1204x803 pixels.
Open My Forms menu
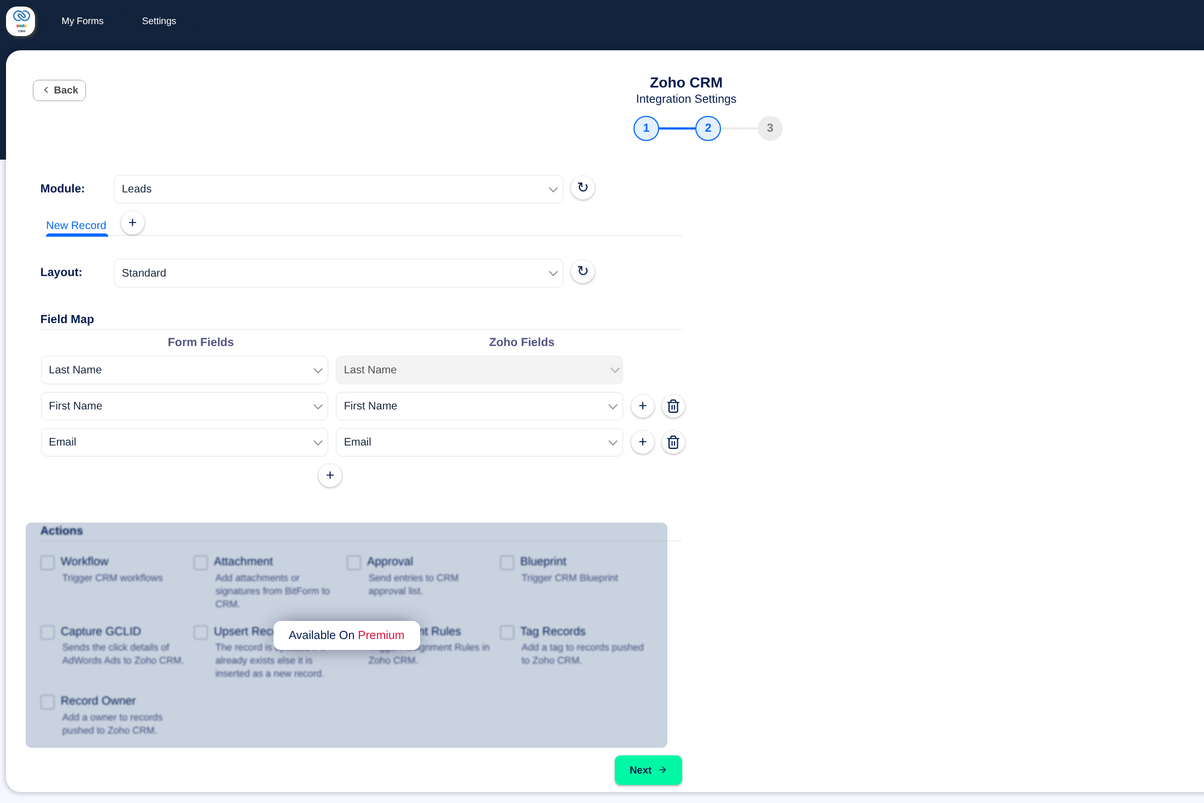point(83,21)
